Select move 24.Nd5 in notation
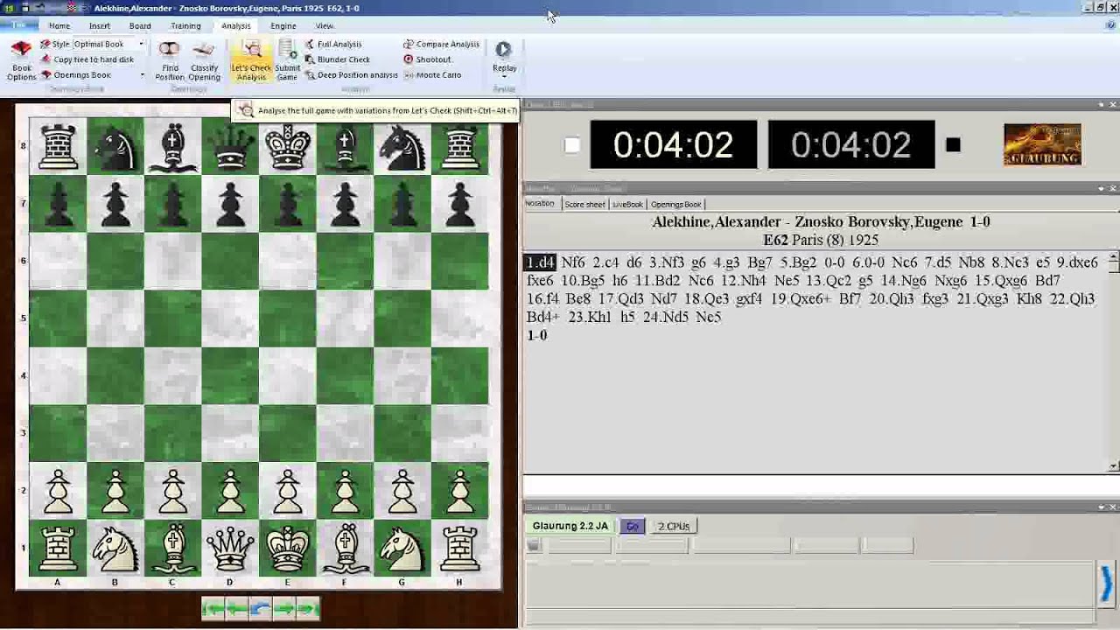1120x630 pixels. point(666,318)
